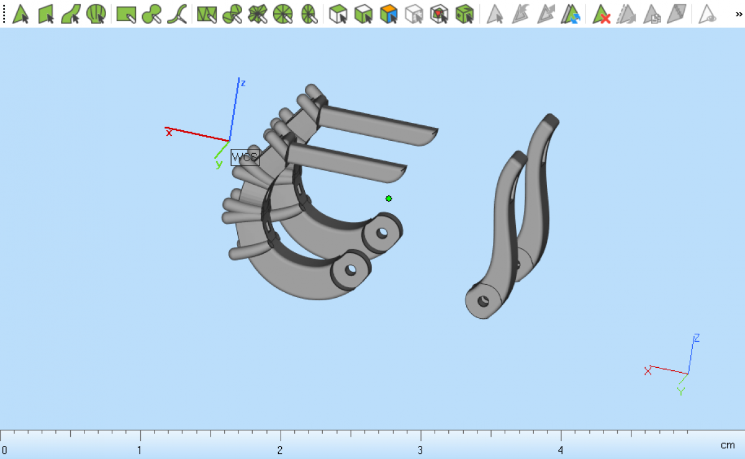Click the green point marker in the viewport
Image resolution: width=745 pixels, height=459 pixels.
[x=389, y=198]
